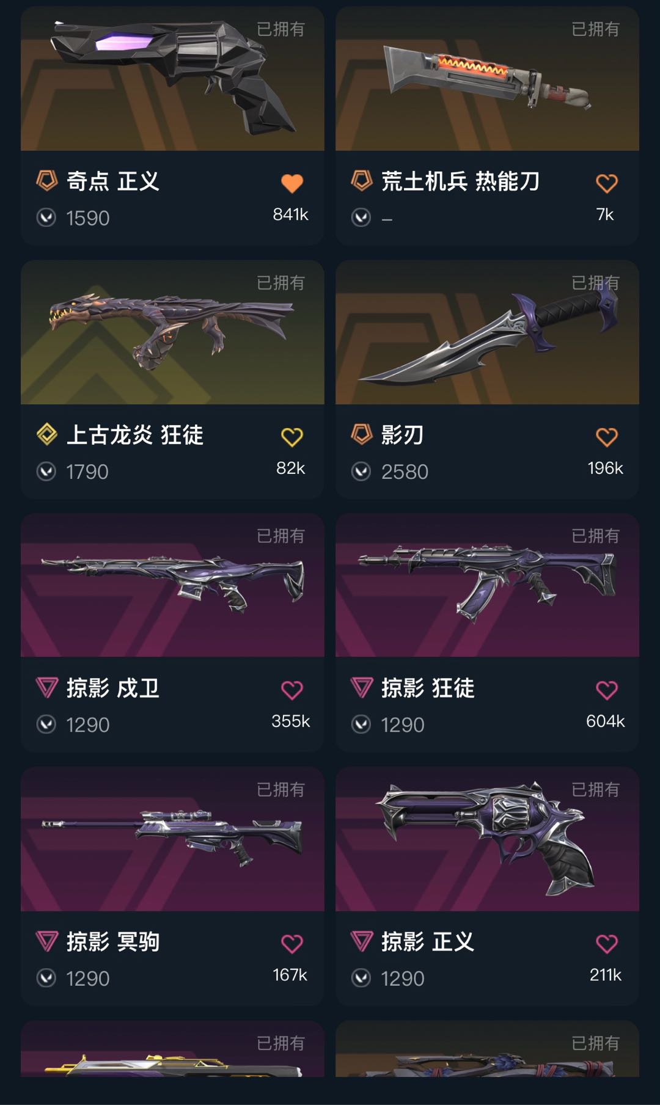Image resolution: width=660 pixels, height=1105 pixels.
Task: Favorite the 掠影 狂徒 rifle
Action: click(x=607, y=690)
